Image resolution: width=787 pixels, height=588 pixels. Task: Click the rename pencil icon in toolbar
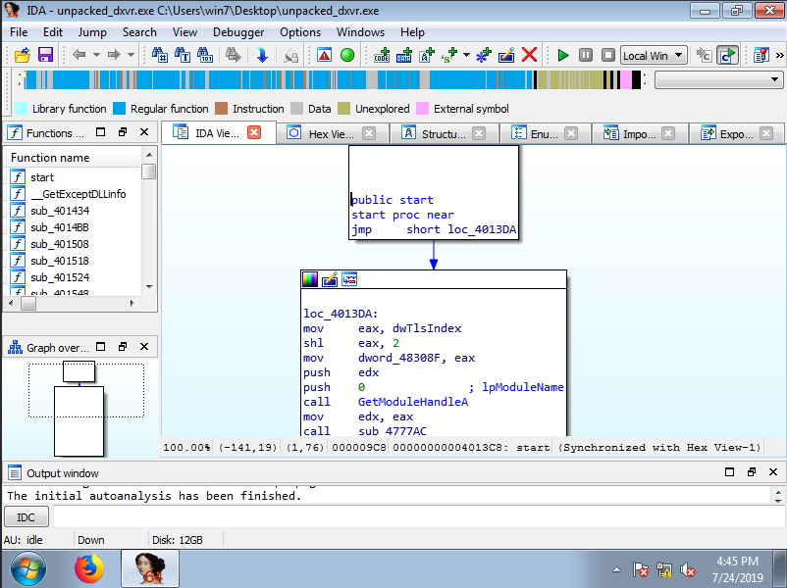(506, 55)
